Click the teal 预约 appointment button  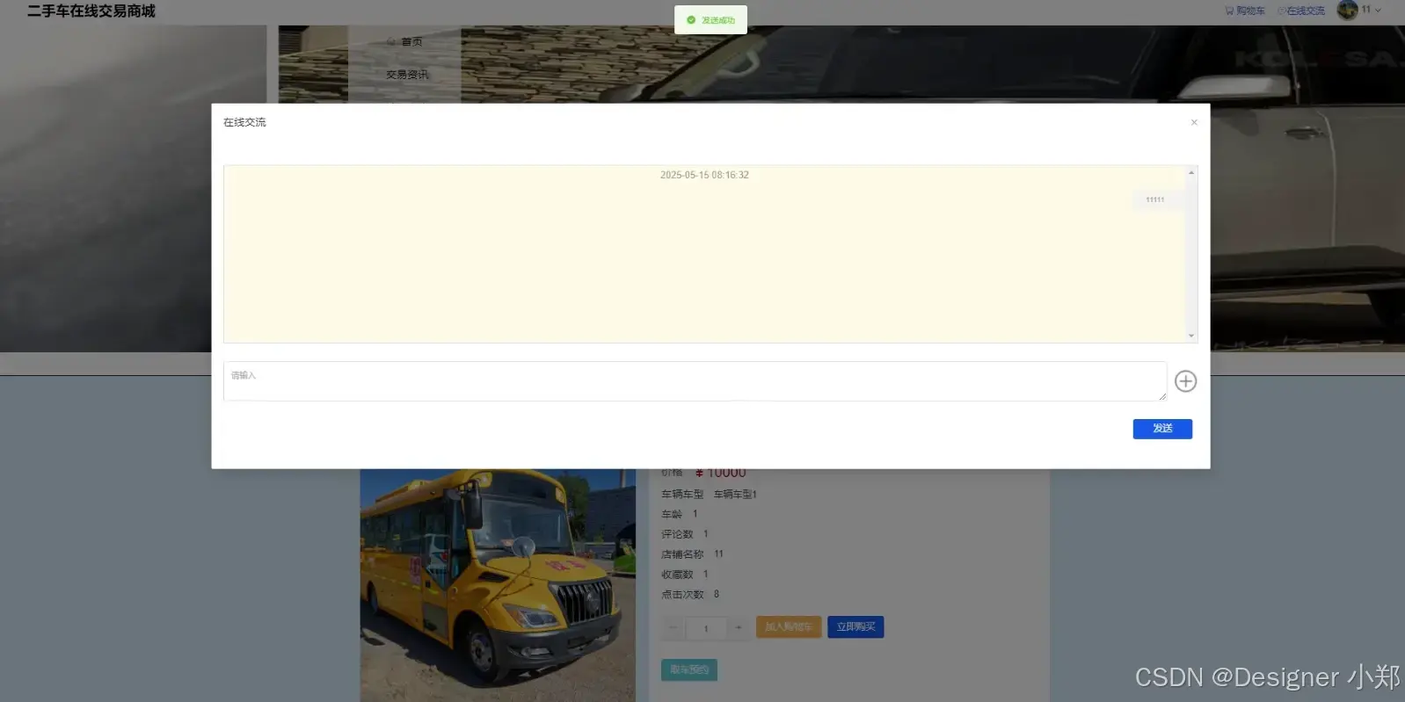[x=689, y=670]
